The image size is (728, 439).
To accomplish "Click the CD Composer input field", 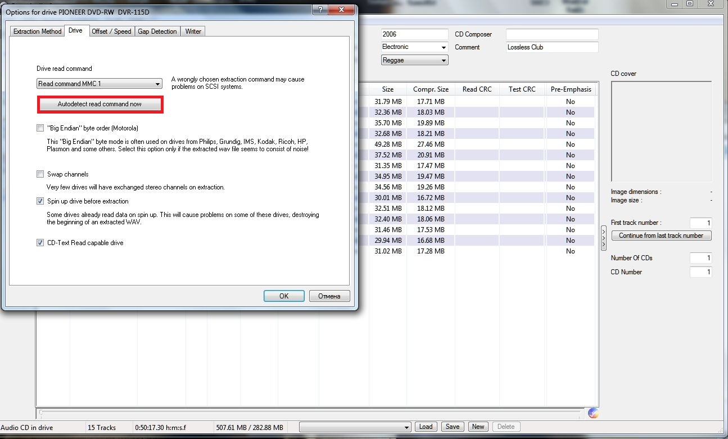I will [x=552, y=34].
